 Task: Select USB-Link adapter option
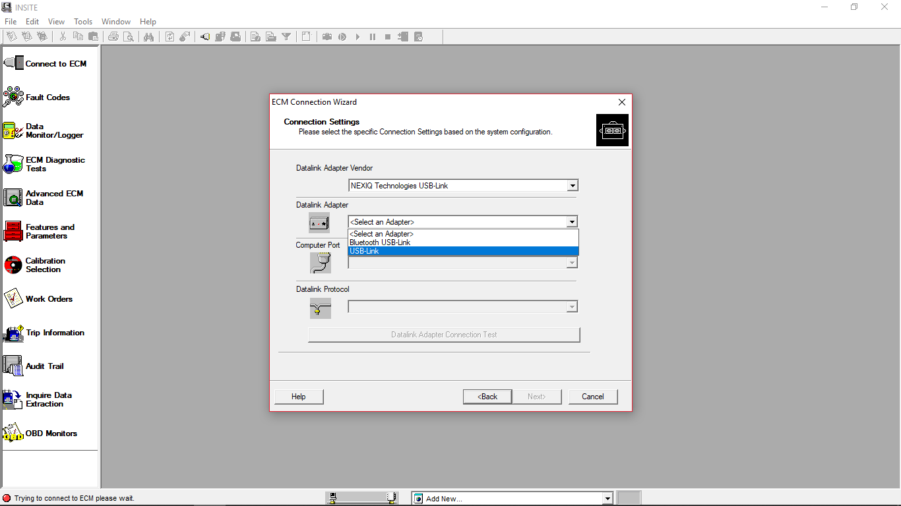[x=463, y=251]
